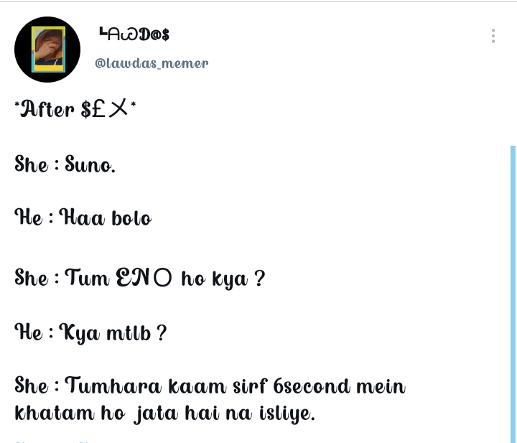Select the "She : Suno." line
The width and height of the screenshot is (517, 443).
click(65, 164)
